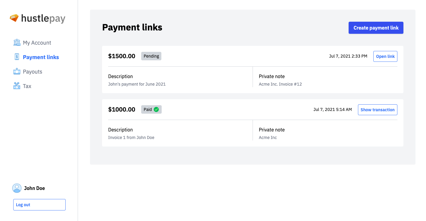426x221 pixels.
Task: Click the Tax scissors icon
Action: tap(17, 86)
